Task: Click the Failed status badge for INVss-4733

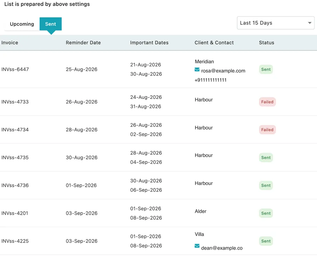Action: [x=267, y=102]
